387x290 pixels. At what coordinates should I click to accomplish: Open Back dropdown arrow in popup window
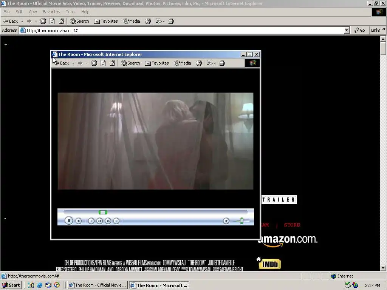click(x=73, y=63)
